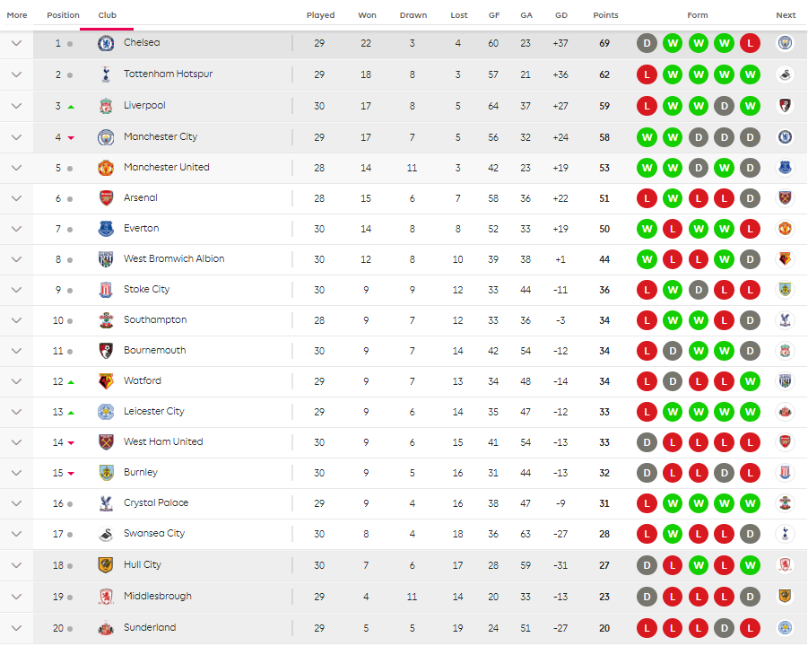The image size is (808, 646).
Task: Click the Chelsea club crest icon
Action: [x=106, y=43]
